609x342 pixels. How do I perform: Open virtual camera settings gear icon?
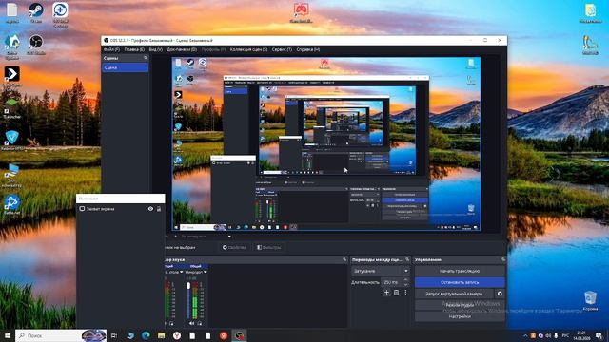coord(500,294)
